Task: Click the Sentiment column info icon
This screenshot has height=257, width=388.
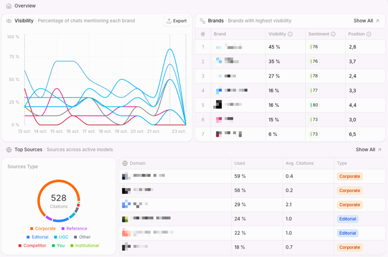Action: point(333,34)
